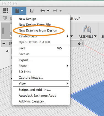Open the data panel grid icon
104x116 pixels.
click(x=6, y=11)
